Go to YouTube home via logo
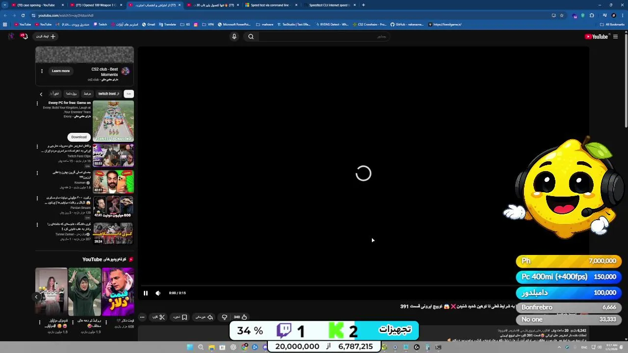Screen dimensions: 628x353 coord(596,36)
